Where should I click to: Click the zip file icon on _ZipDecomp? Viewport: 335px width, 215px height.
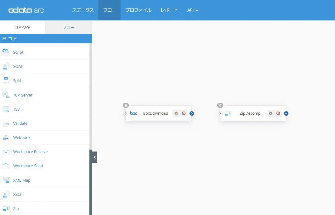(x=228, y=113)
